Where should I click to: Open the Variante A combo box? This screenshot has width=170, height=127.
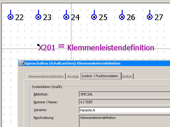click(124, 110)
